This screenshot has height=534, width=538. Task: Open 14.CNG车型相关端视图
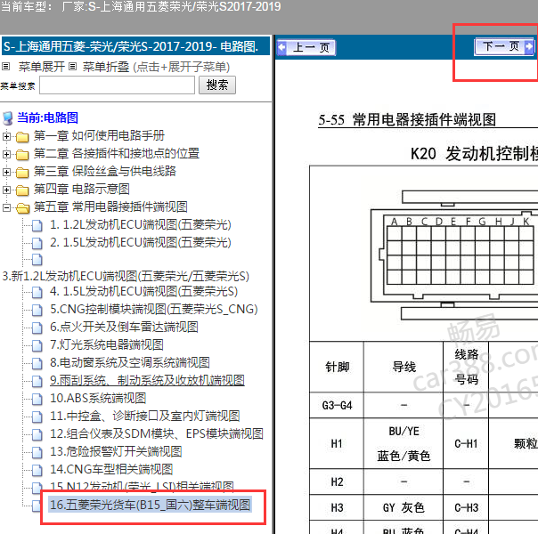click(x=111, y=470)
